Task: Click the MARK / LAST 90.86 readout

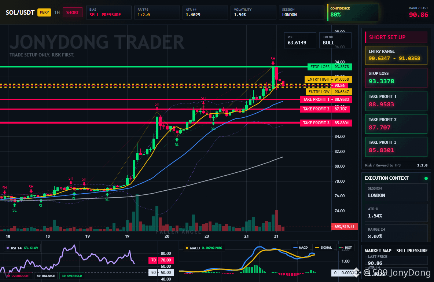Action: point(418,12)
